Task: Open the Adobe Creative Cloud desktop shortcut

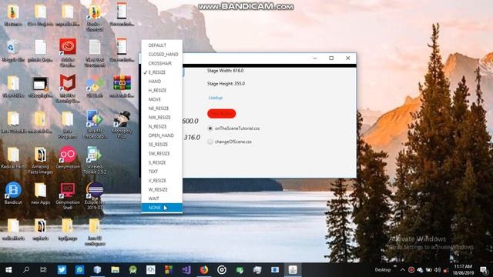Action: (x=68, y=52)
